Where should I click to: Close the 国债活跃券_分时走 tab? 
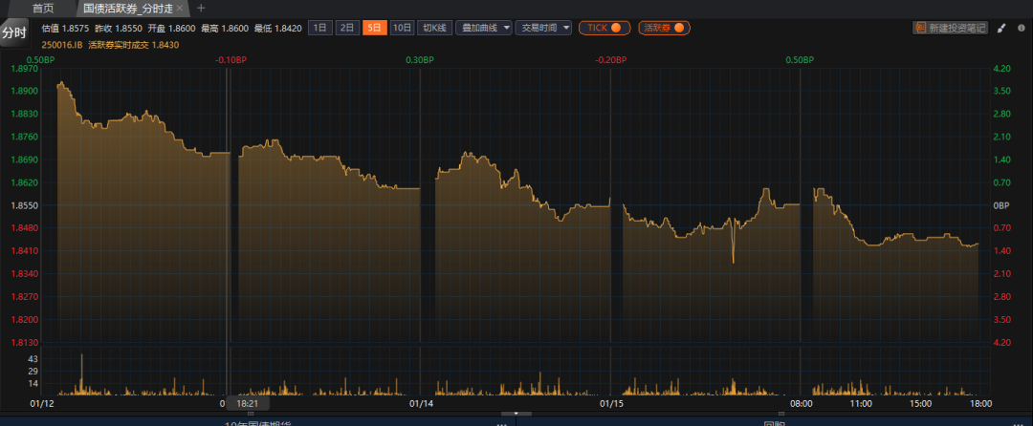tap(179, 8)
